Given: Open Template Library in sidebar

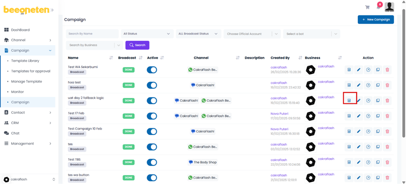Looking at the screenshot, I should [x=25, y=61].
